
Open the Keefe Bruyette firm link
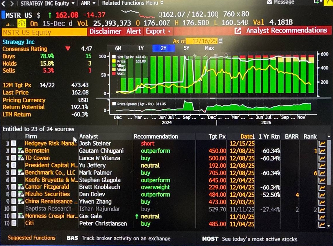click(x=51, y=180)
